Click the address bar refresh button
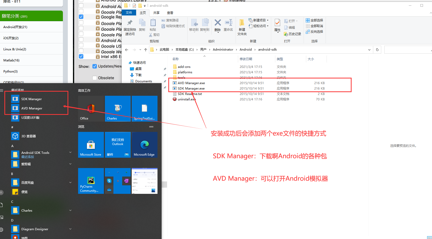Screen dimensions: 432x239 pos(377,50)
